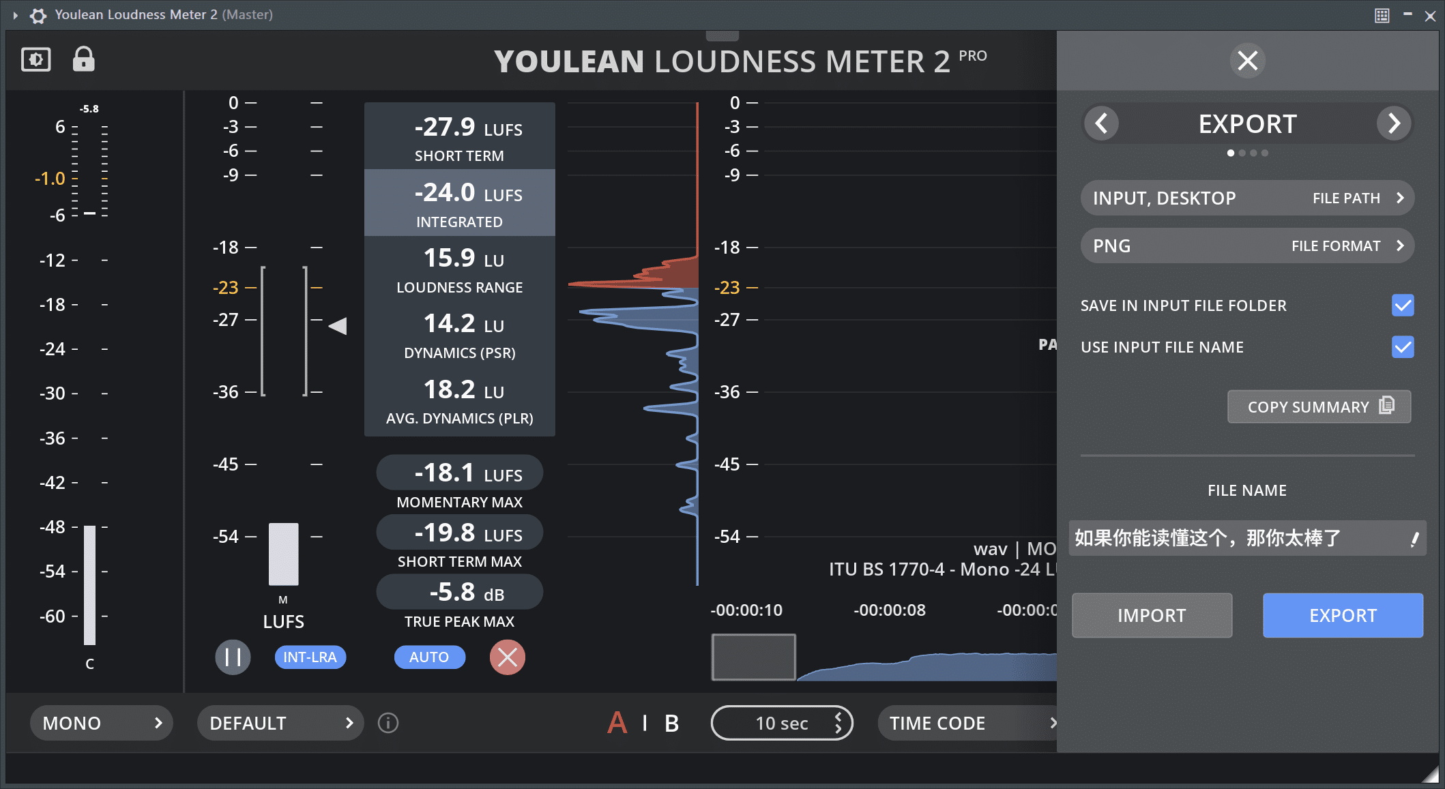Reset measurements with red X button
This screenshot has height=789, width=1445.
(x=507, y=657)
